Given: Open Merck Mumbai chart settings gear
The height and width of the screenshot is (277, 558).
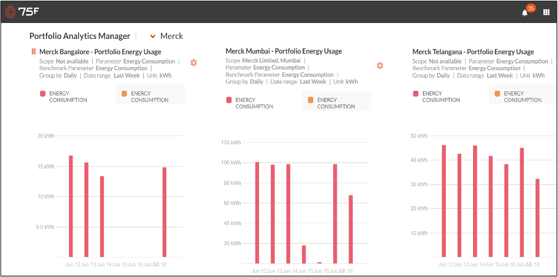Looking at the screenshot, I should [x=380, y=65].
